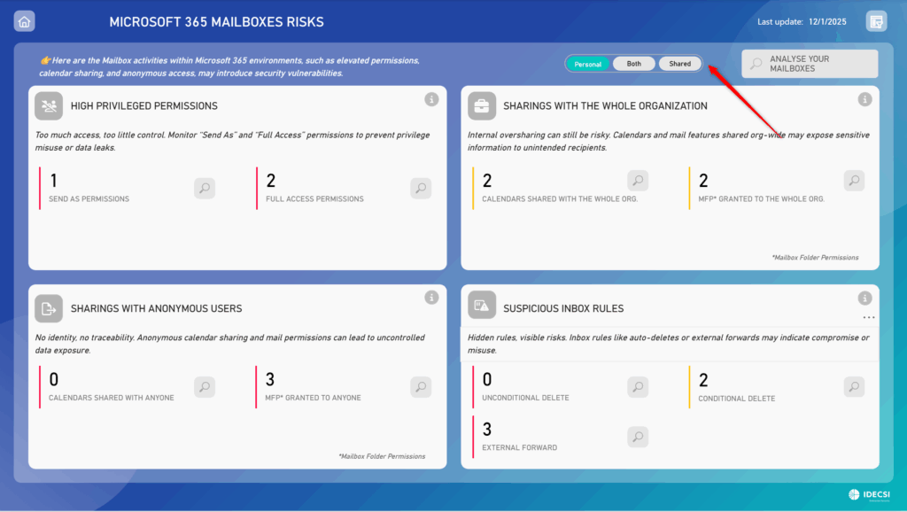Image resolution: width=907 pixels, height=512 pixels.
Task: Switch the mailbox filter to Both
Action: tap(634, 64)
